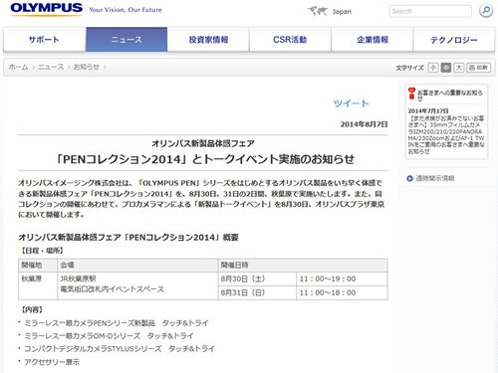
Task: Click the 印刷 print button
Action: pyautogui.click(x=478, y=68)
